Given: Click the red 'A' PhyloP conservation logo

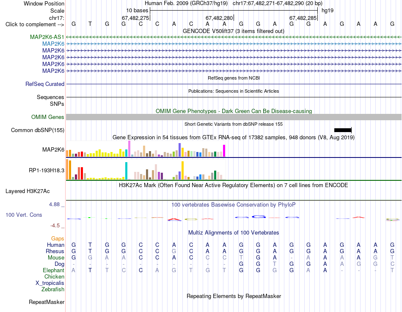Looking at the screenshot, I should [x=174, y=219].
